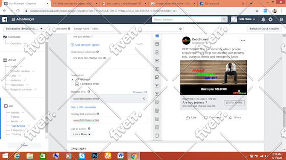
Task: Click the Preview URL link
Action: click(140, 92)
